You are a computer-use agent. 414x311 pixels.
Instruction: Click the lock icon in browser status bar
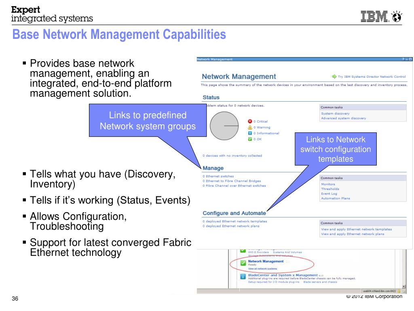tap(399, 291)
